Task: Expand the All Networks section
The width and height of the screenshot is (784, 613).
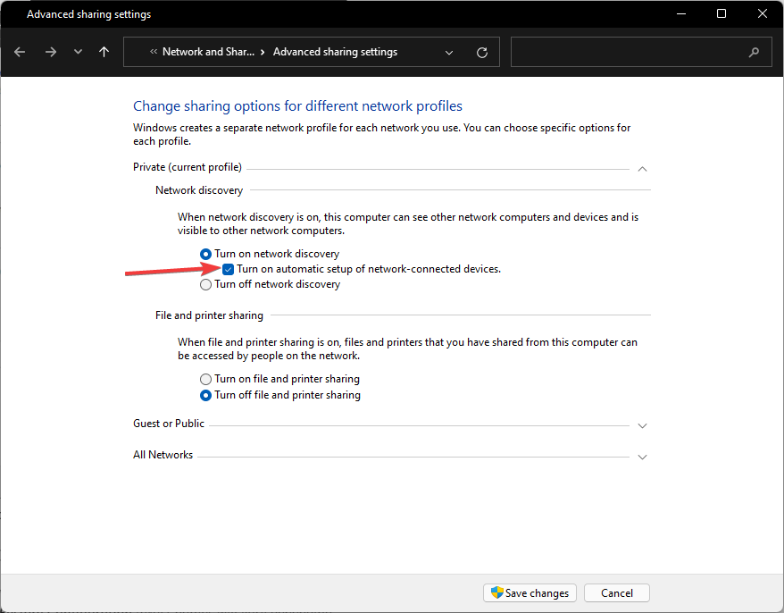Action: click(642, 457)
